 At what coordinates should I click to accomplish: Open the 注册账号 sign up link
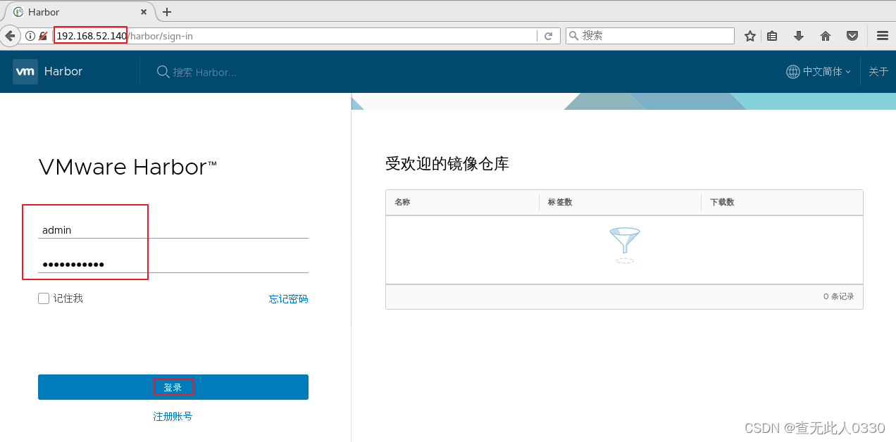(173, 417)
